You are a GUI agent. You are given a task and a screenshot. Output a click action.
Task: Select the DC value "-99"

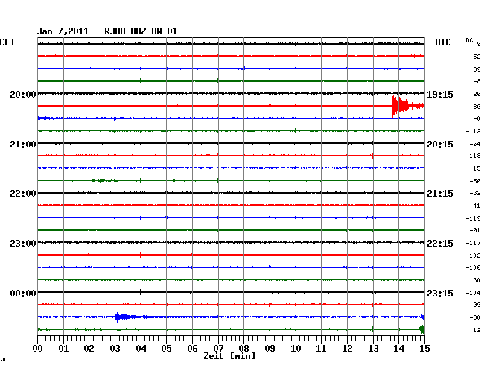point(475,305)
